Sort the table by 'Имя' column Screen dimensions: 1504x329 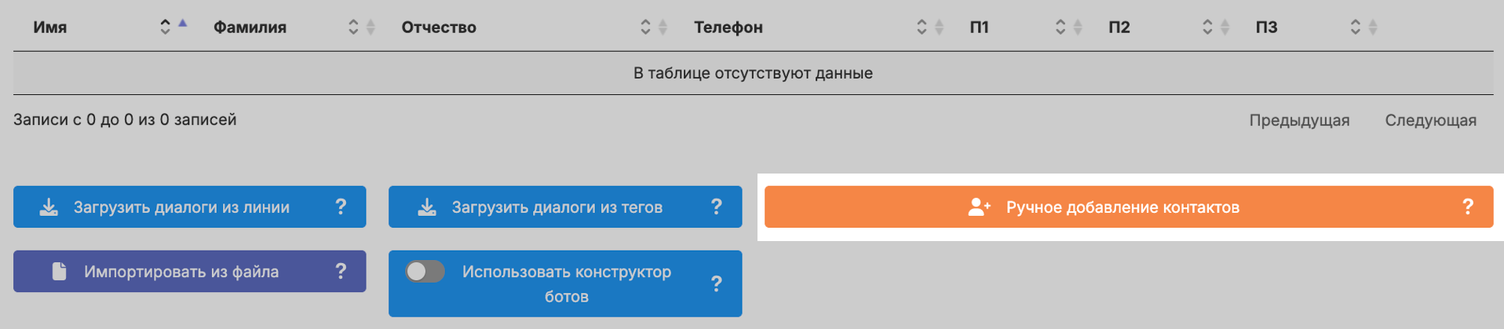(50, 27)
